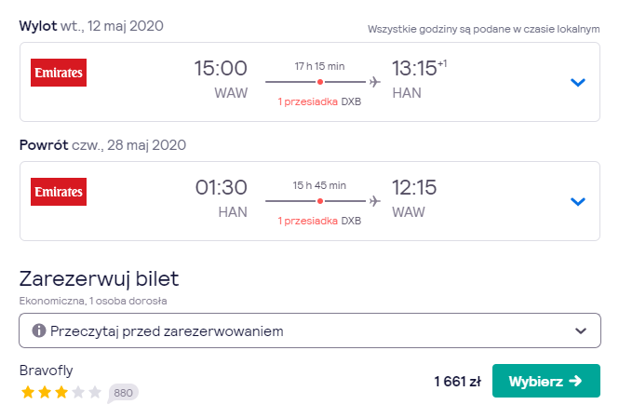Click the Bravofly star rating
This screenshot has width=619, height=418.
click(61, 392)
